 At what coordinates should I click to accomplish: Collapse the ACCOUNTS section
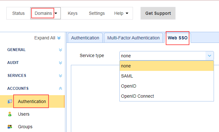click(61, 89)
